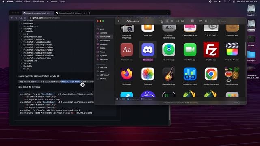Open the Ayuda menu
The width and height of the screenshot is (260, 146).
63,2
